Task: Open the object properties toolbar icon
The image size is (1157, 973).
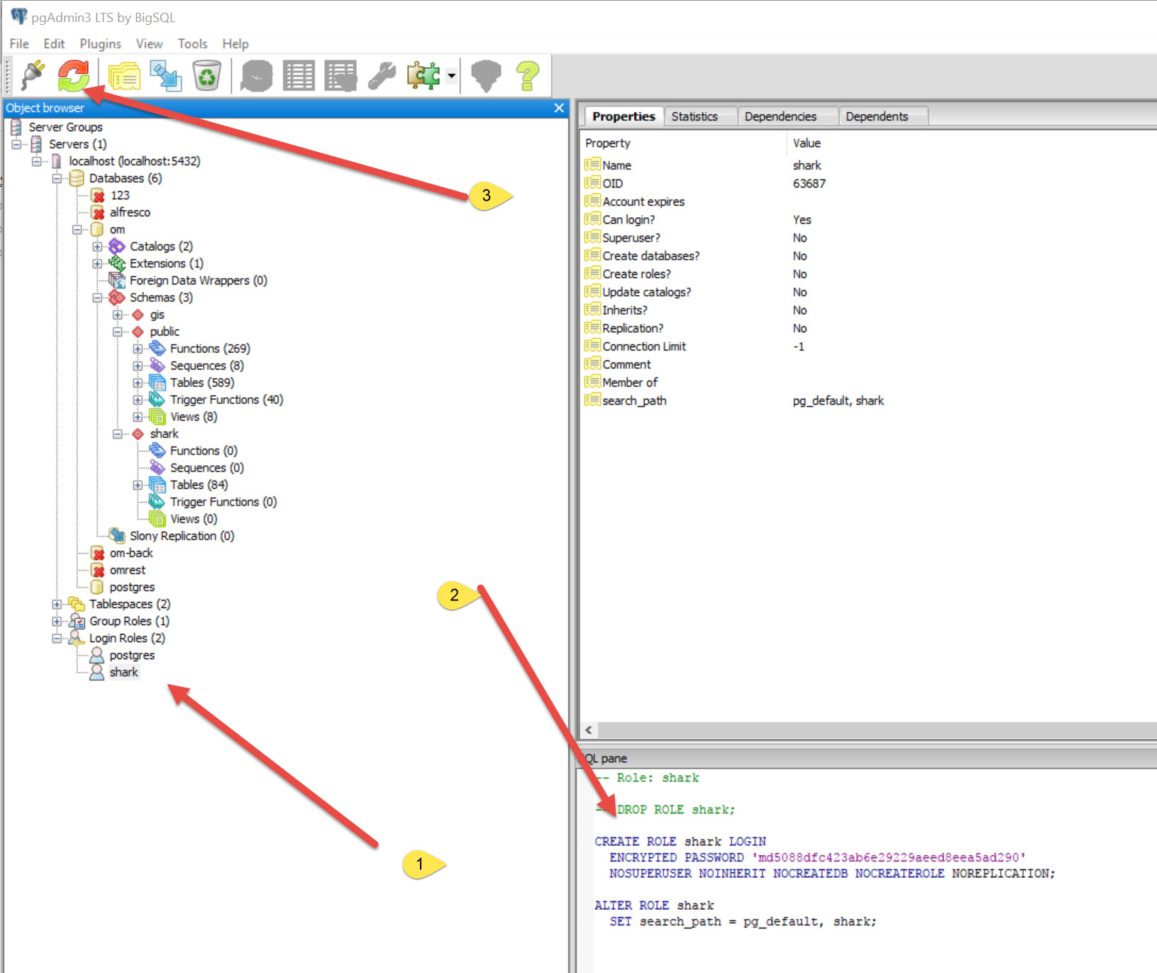Action: tap(124, 75)
